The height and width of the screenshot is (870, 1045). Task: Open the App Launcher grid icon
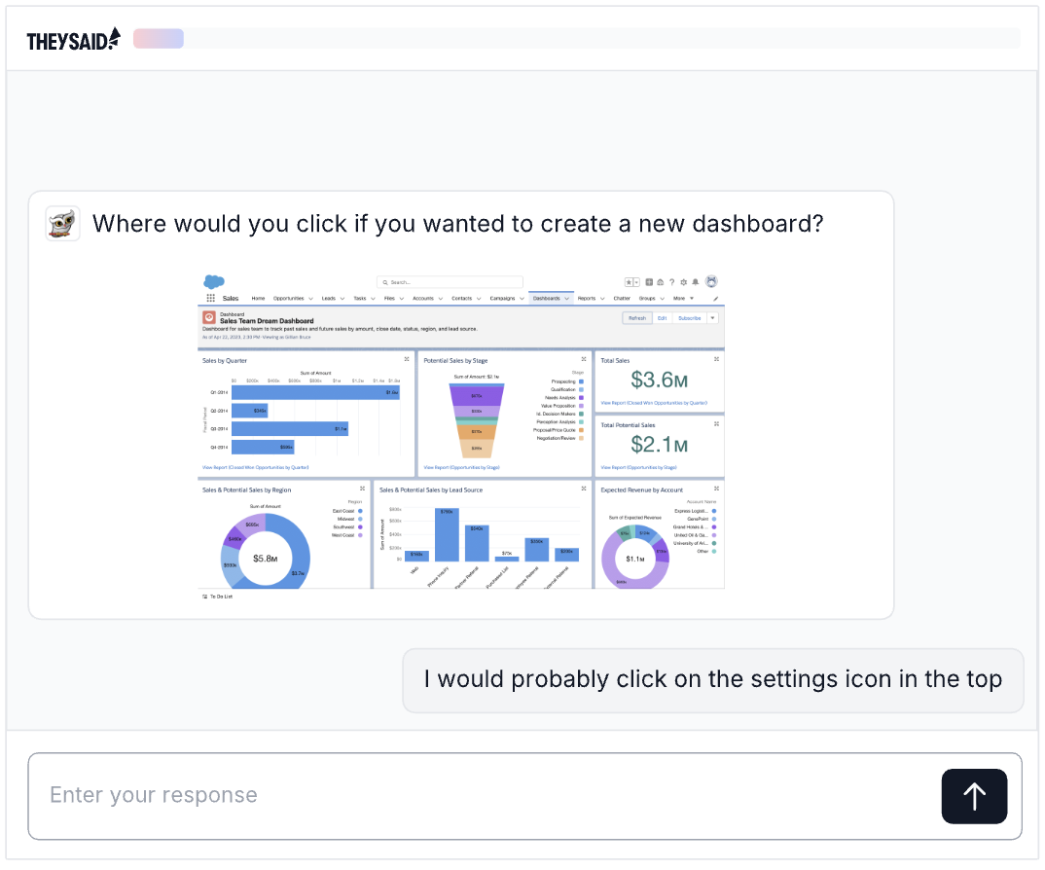(x=210, y=299)
